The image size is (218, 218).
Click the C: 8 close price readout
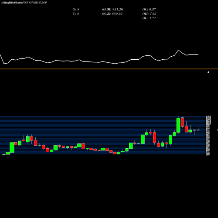pyautogui.click(x=76, y=14)
